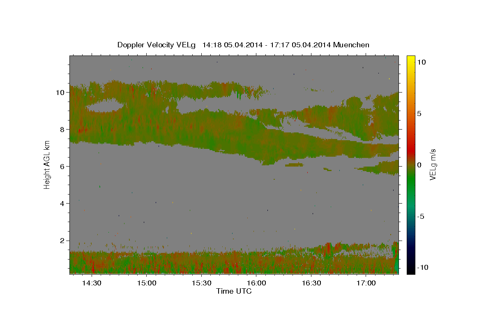Viewport: 493px width, 329px height.
Task: Click the '16:30' time axis label
Action: click(x=311, y=283)
